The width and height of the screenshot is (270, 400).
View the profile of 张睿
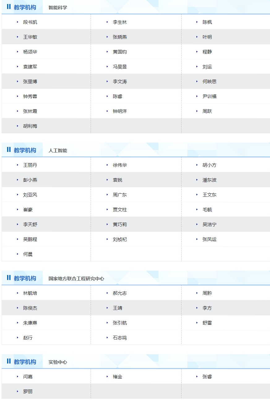207,377
